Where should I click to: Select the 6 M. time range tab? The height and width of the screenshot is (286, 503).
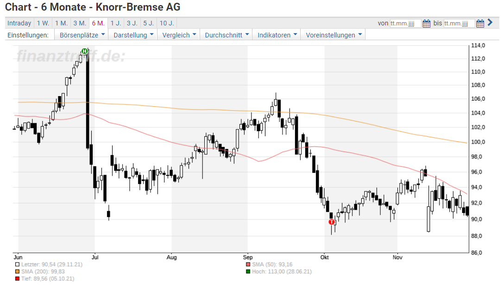98,23
